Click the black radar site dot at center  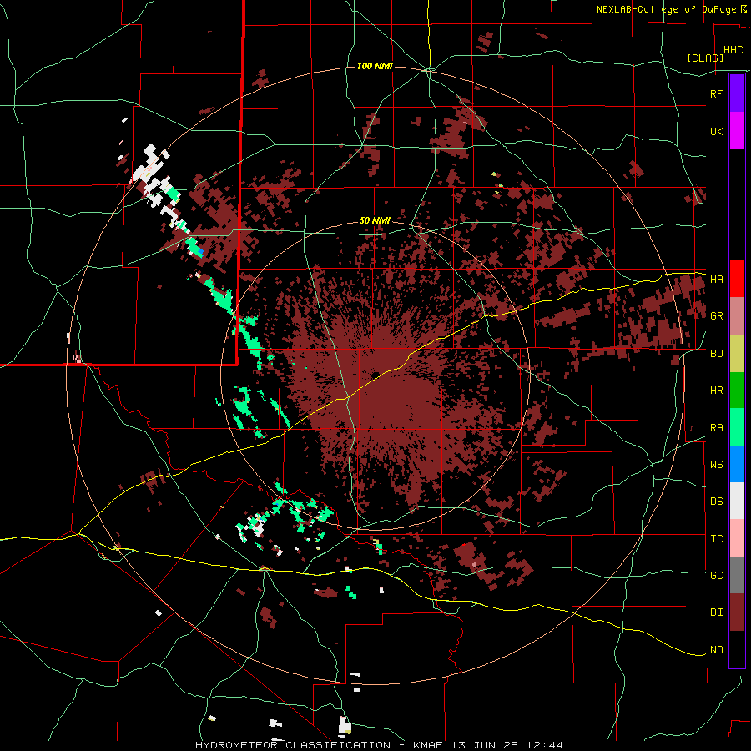coord(376,375)
